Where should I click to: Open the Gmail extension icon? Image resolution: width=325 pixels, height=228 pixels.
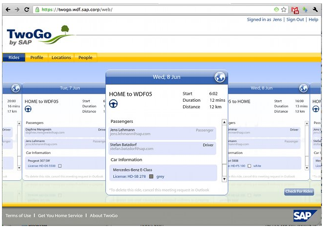[295, 10]
